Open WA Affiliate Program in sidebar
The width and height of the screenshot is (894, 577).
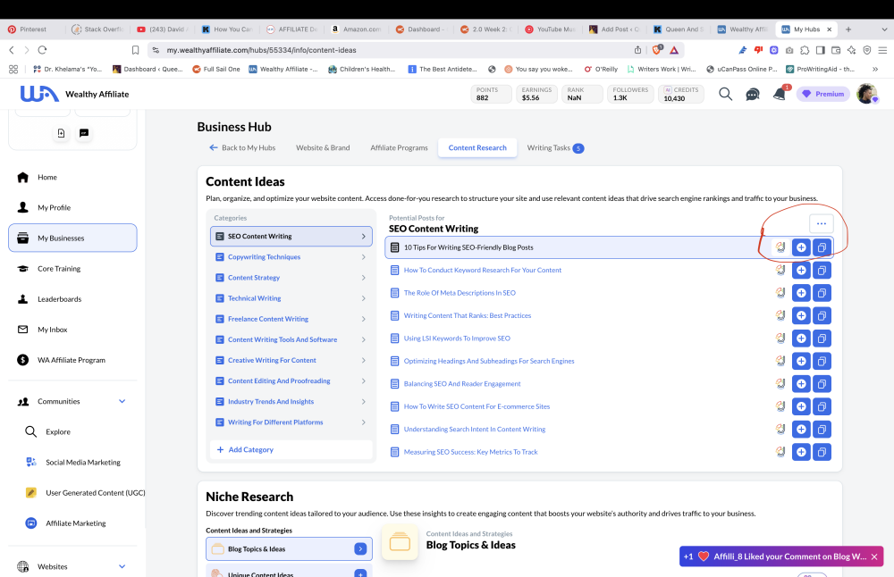point(72,360)
